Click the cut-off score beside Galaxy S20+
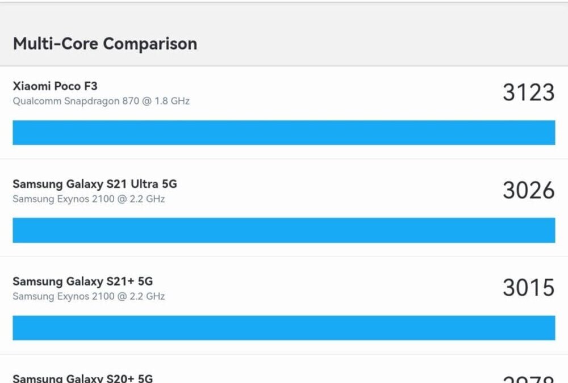The height and width of the screenshot is (383, 568). tap(528, 379)
